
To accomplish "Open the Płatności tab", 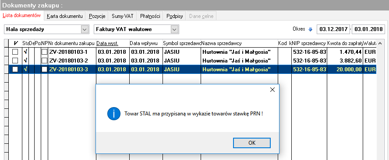I will 150,16.
